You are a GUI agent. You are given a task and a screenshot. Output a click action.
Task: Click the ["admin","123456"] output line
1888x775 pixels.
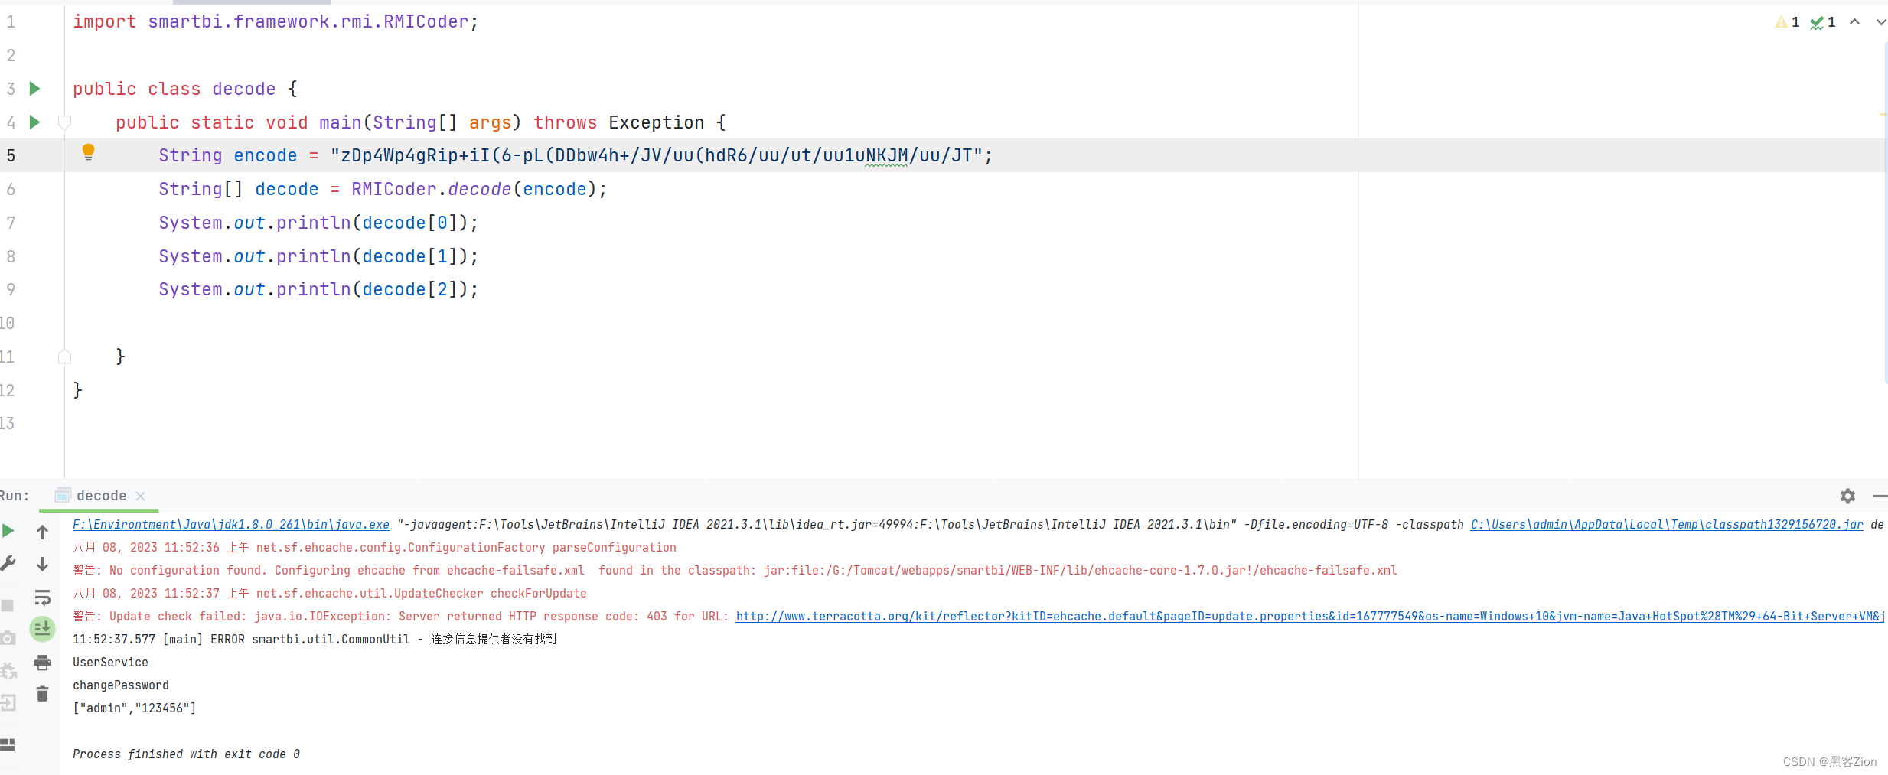(135, 708)
